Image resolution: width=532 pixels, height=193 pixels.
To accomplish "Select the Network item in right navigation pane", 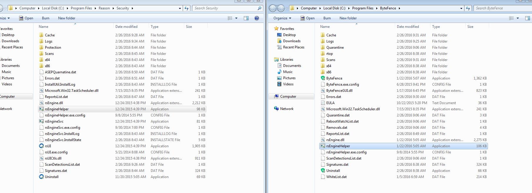I will coord(286,109).
